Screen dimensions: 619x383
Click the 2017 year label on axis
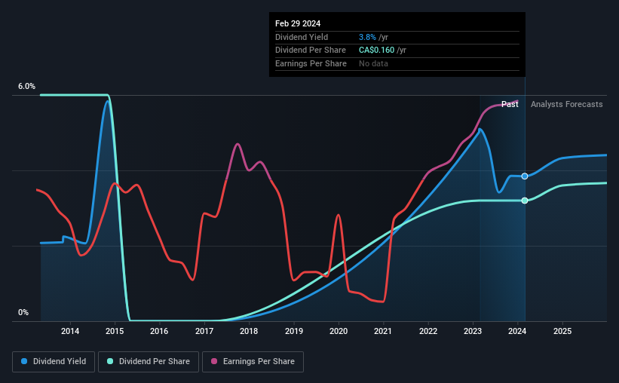pos(204,331)
